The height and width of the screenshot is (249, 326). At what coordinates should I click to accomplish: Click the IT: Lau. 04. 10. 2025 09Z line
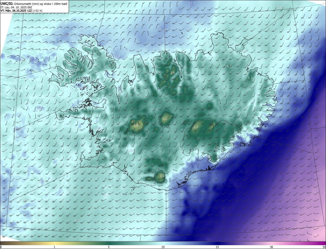17,7
